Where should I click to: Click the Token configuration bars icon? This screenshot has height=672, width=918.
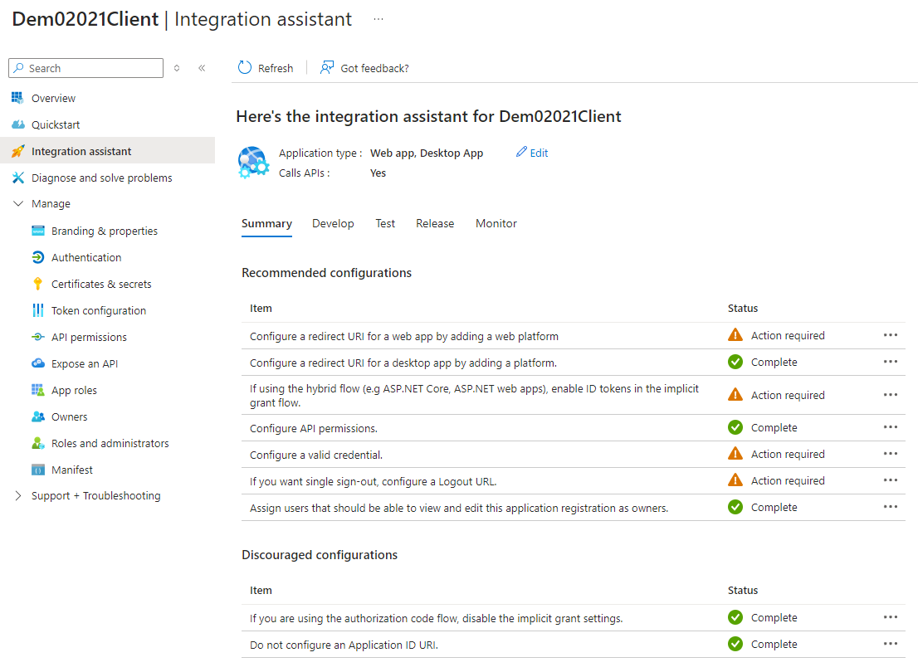point(38,310)
